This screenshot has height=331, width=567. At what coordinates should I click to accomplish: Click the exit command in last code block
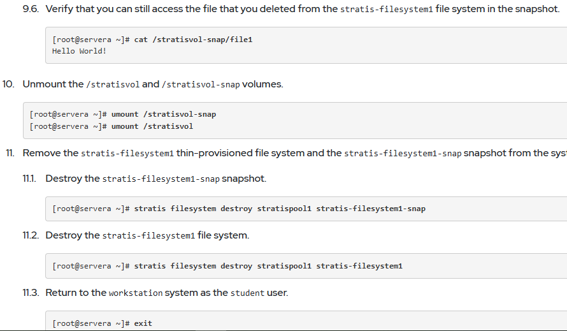point(143,323)
